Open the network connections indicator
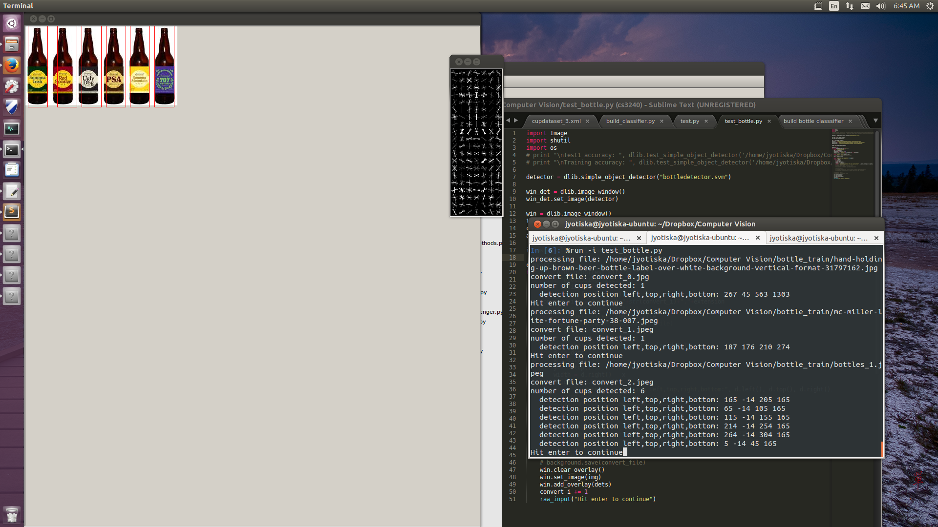This screenshot has width=938, height=527. (x=850, y=6)
